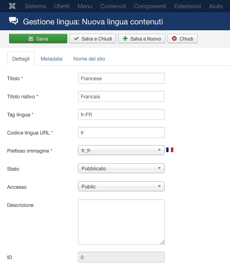Grab the Descrizione textarea resize handle
Screen dimensions: 230x280
(162, 242)
